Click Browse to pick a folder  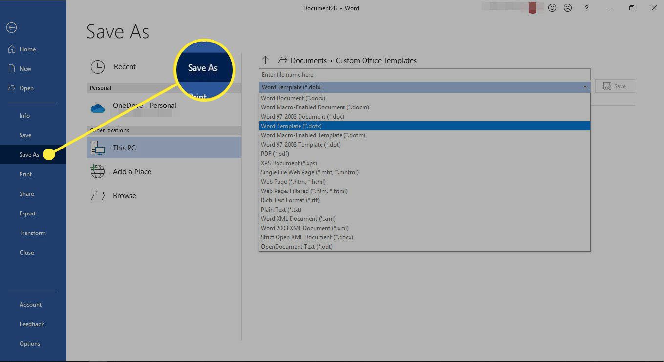pyautogui.click(x=164, y=195)
